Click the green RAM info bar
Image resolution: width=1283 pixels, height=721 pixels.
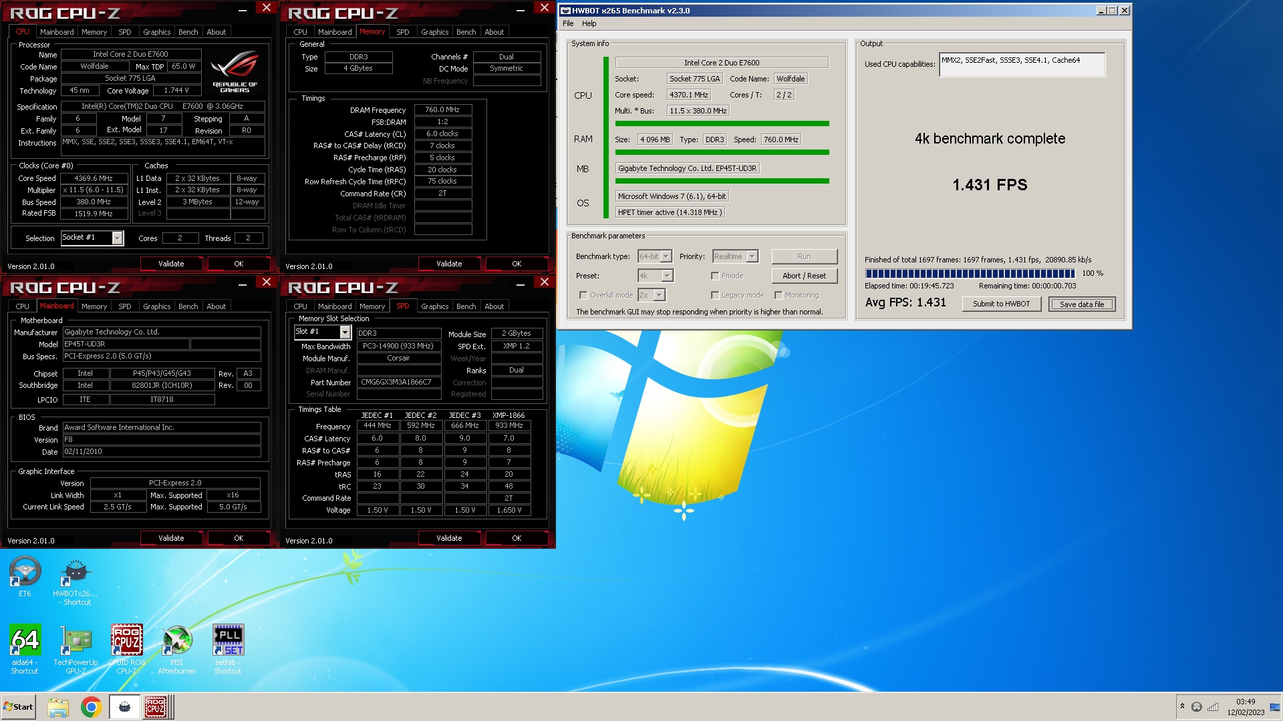[x=722, y=152]
